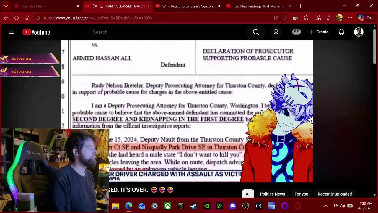The image size is (378, 213).
Task: Open the YouTube account avatar menu
Action: tap(359, 32)
